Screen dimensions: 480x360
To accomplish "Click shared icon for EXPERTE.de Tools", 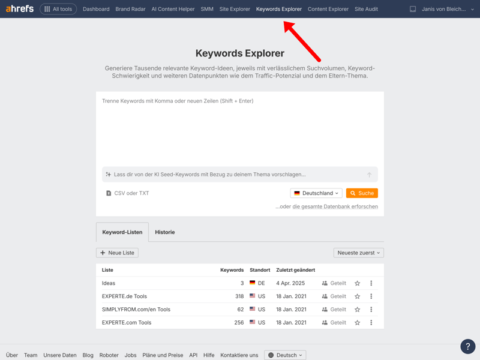I will (325, 296).
